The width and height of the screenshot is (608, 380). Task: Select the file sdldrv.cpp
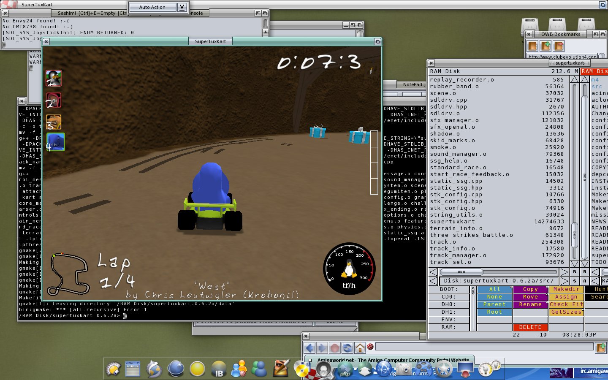pos(497,100)
